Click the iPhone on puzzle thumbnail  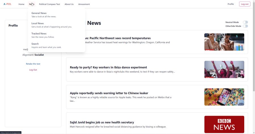click(x=224, y=97)
